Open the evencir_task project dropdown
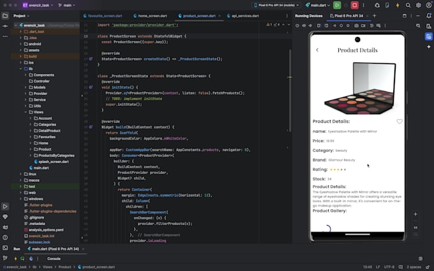This screenshot has height=271, width=434. (38, 5)
